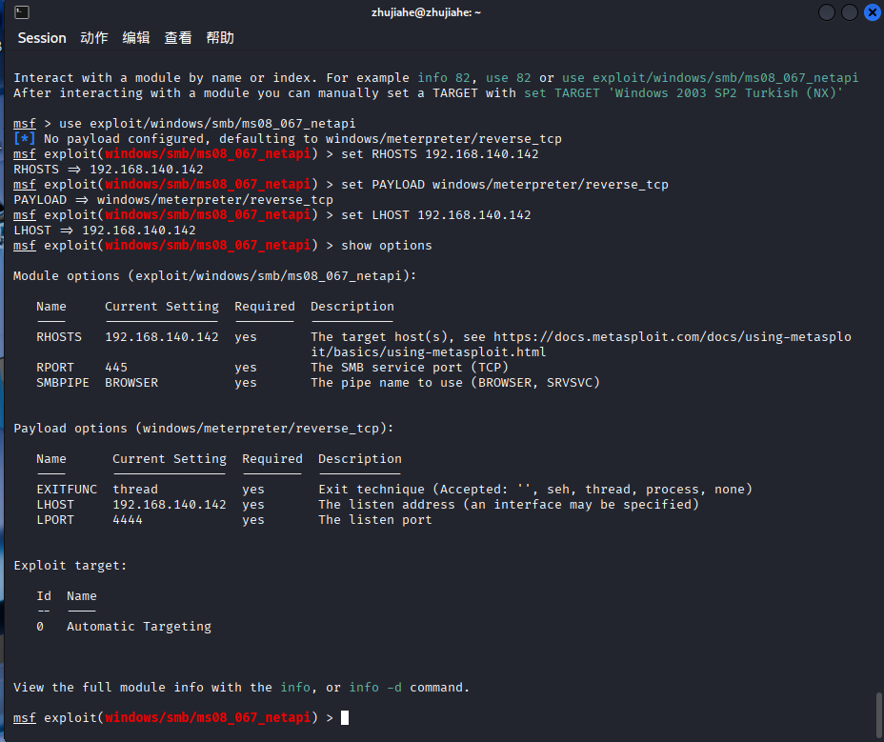Click the Exit technique description for EXITFUNC

coord(535,489)
